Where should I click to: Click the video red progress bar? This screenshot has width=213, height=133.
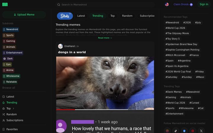click(x=65, y=110)
